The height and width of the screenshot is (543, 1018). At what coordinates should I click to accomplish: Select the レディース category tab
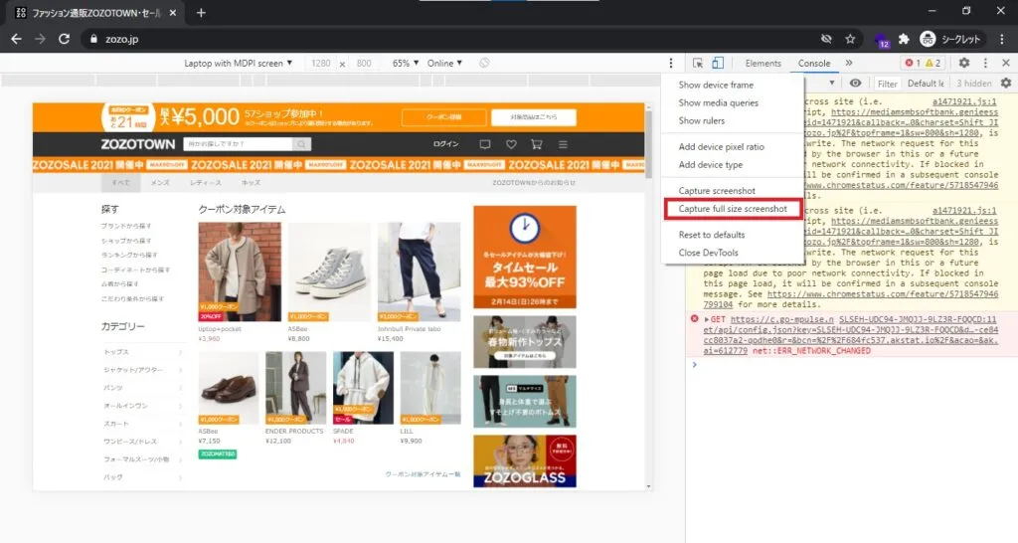205,183
